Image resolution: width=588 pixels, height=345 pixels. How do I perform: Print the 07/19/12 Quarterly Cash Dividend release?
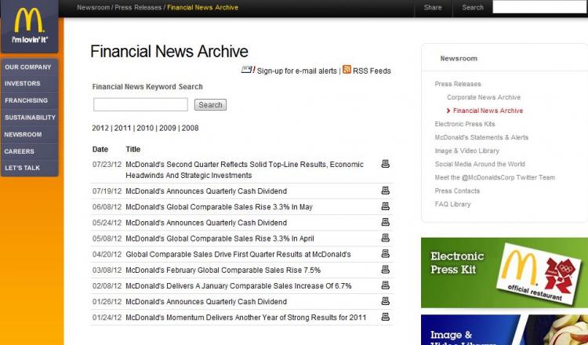385,191
